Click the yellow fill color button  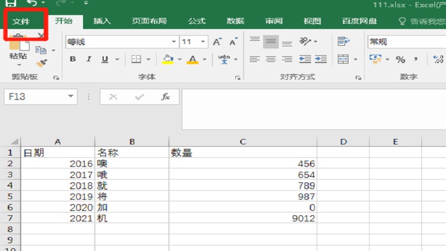click(167, 59)
